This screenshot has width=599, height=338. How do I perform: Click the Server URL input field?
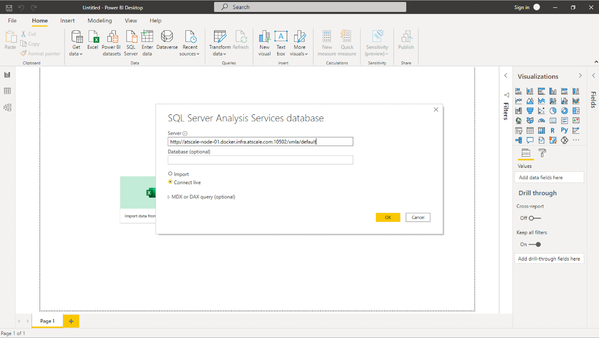(260, 141)
